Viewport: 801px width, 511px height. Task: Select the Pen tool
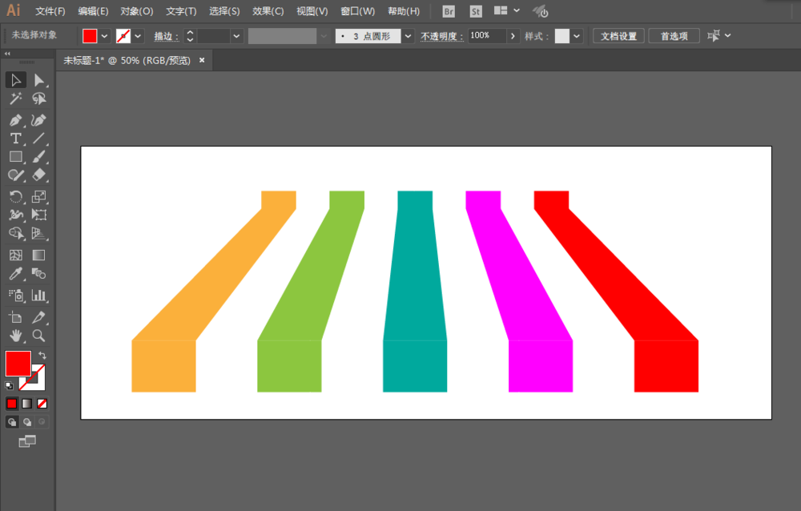(16, 120)
